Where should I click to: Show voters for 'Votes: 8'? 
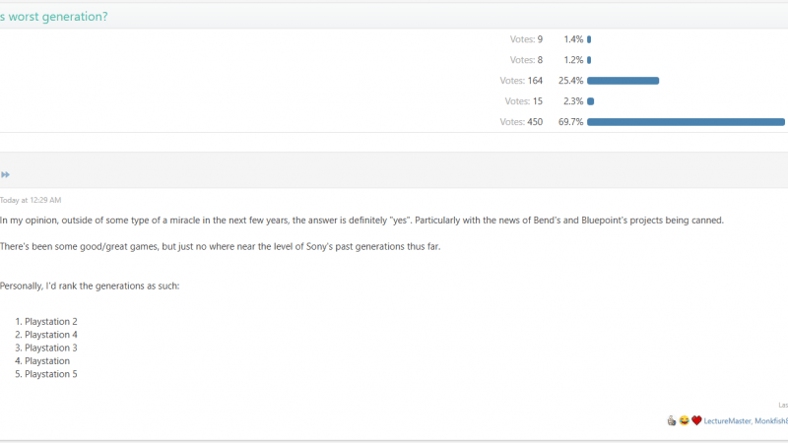click(526, 60)
